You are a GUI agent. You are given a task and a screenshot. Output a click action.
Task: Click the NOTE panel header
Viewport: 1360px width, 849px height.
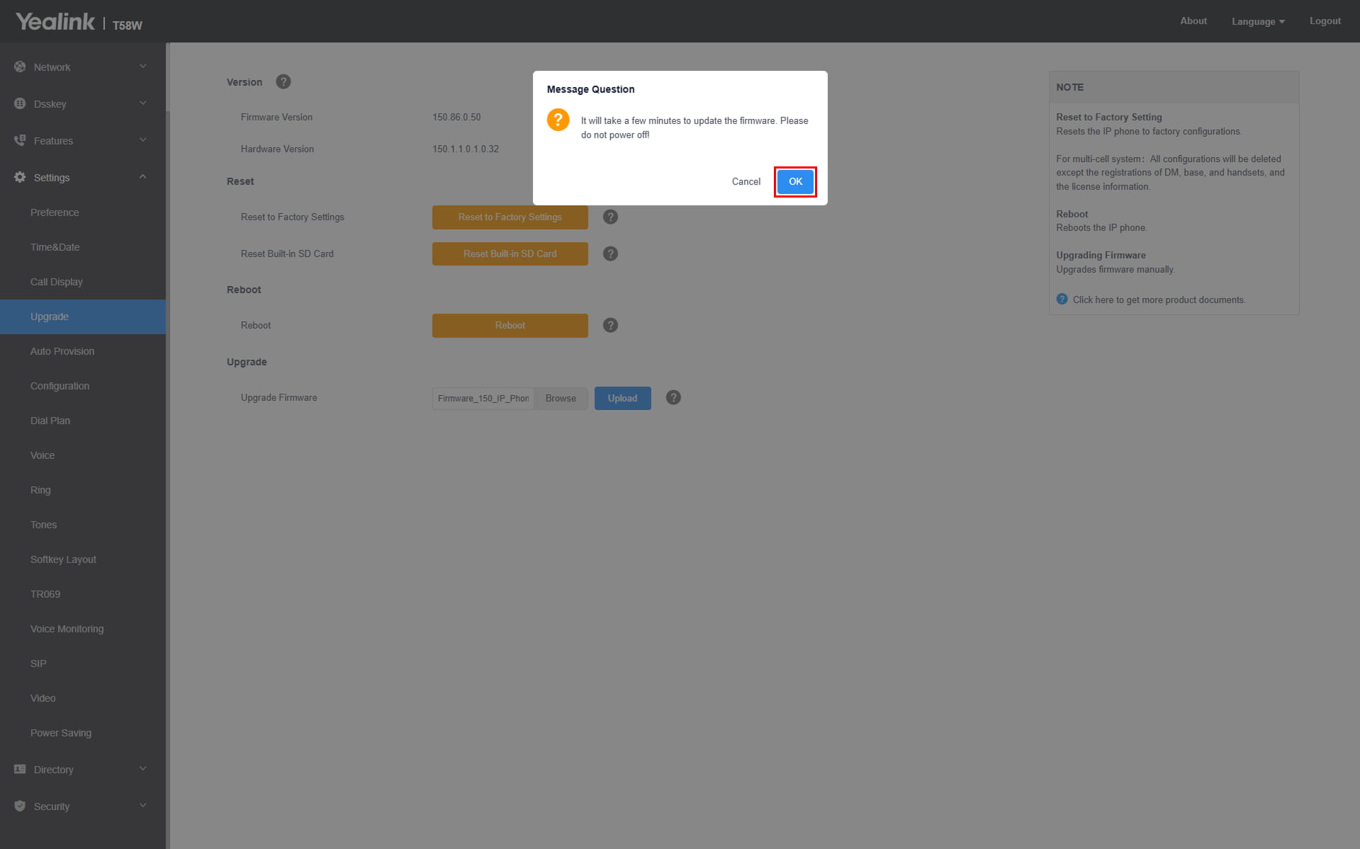(x=1174, y=87)
